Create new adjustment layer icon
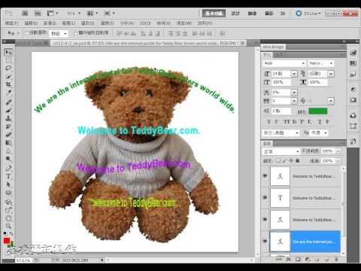Screen dimensions: 361x271 point(308,259)
